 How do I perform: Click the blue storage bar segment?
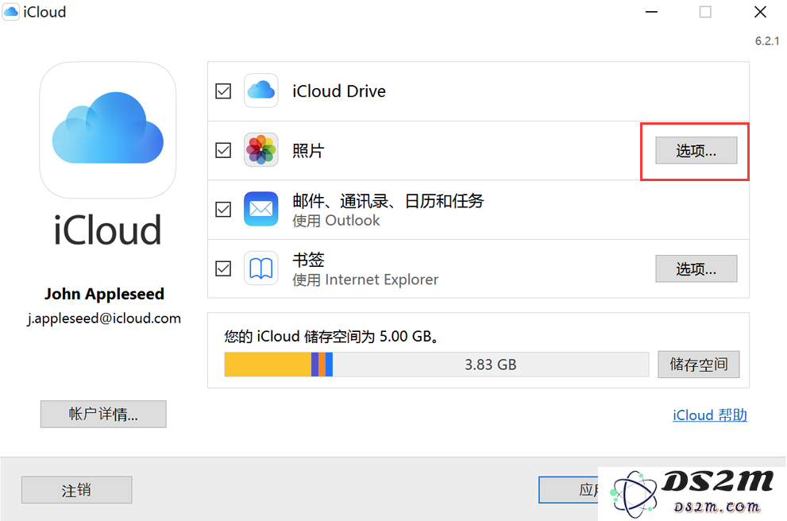tap(330, 365)
